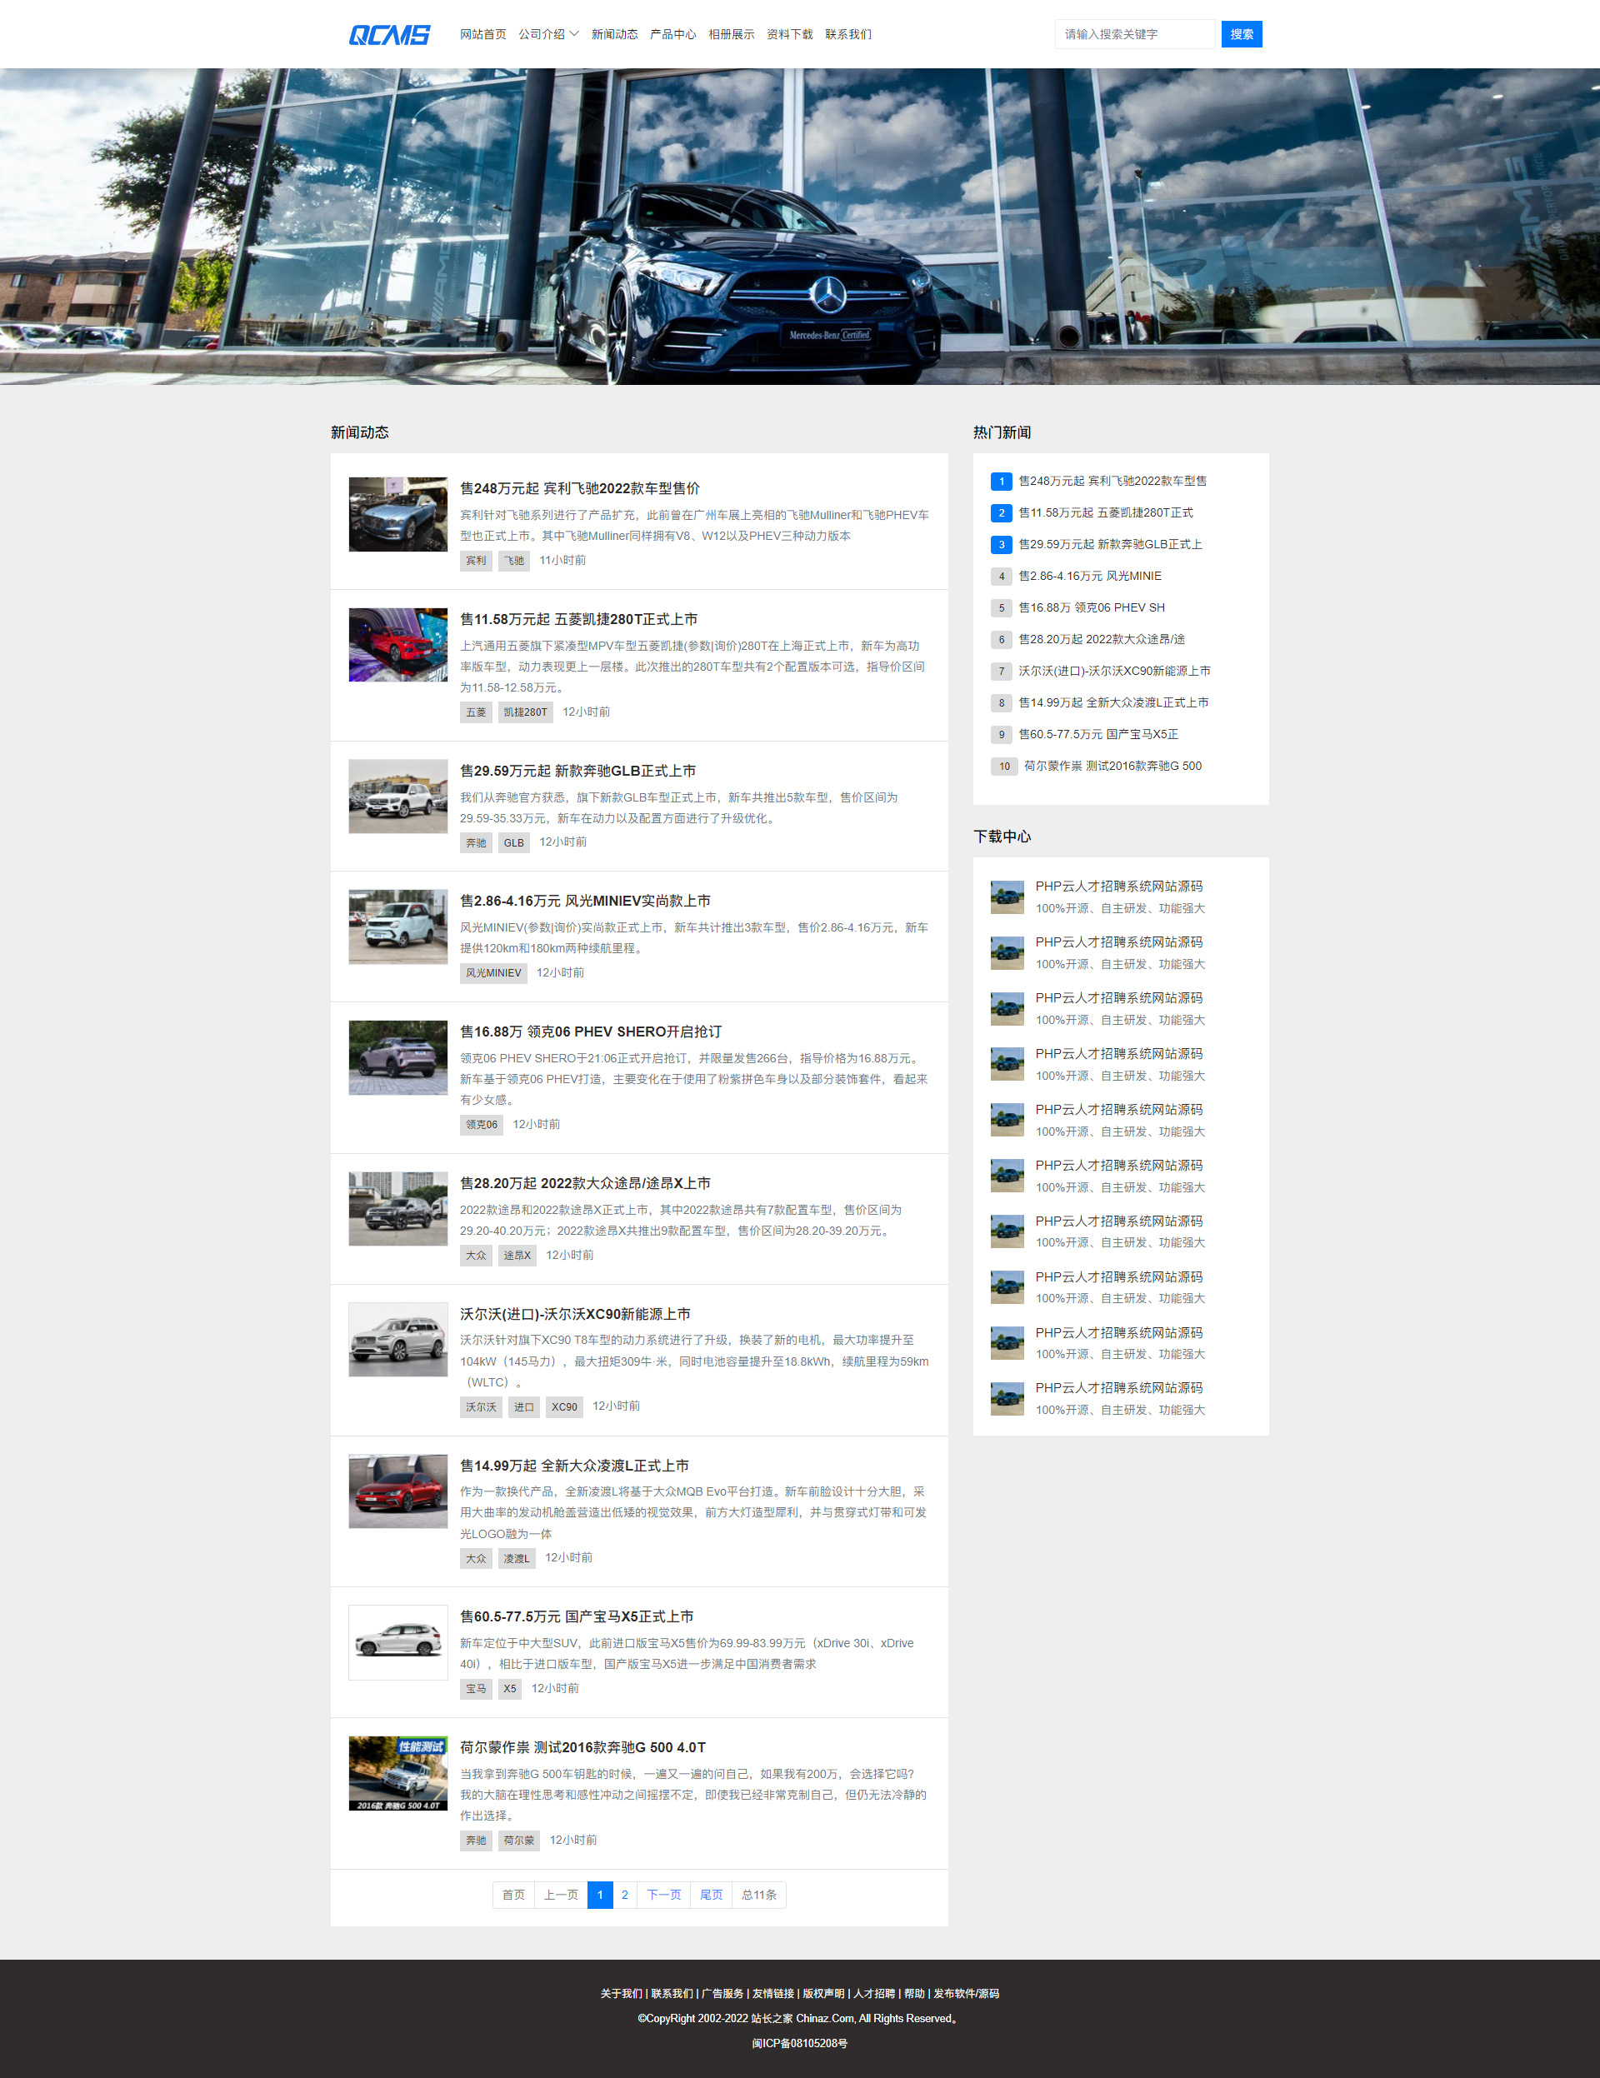Viewport: 1600px width, 2078px height.
Task: Open 产品中心 navigation item
Action: pyautogui.click(x=672, y=34)
